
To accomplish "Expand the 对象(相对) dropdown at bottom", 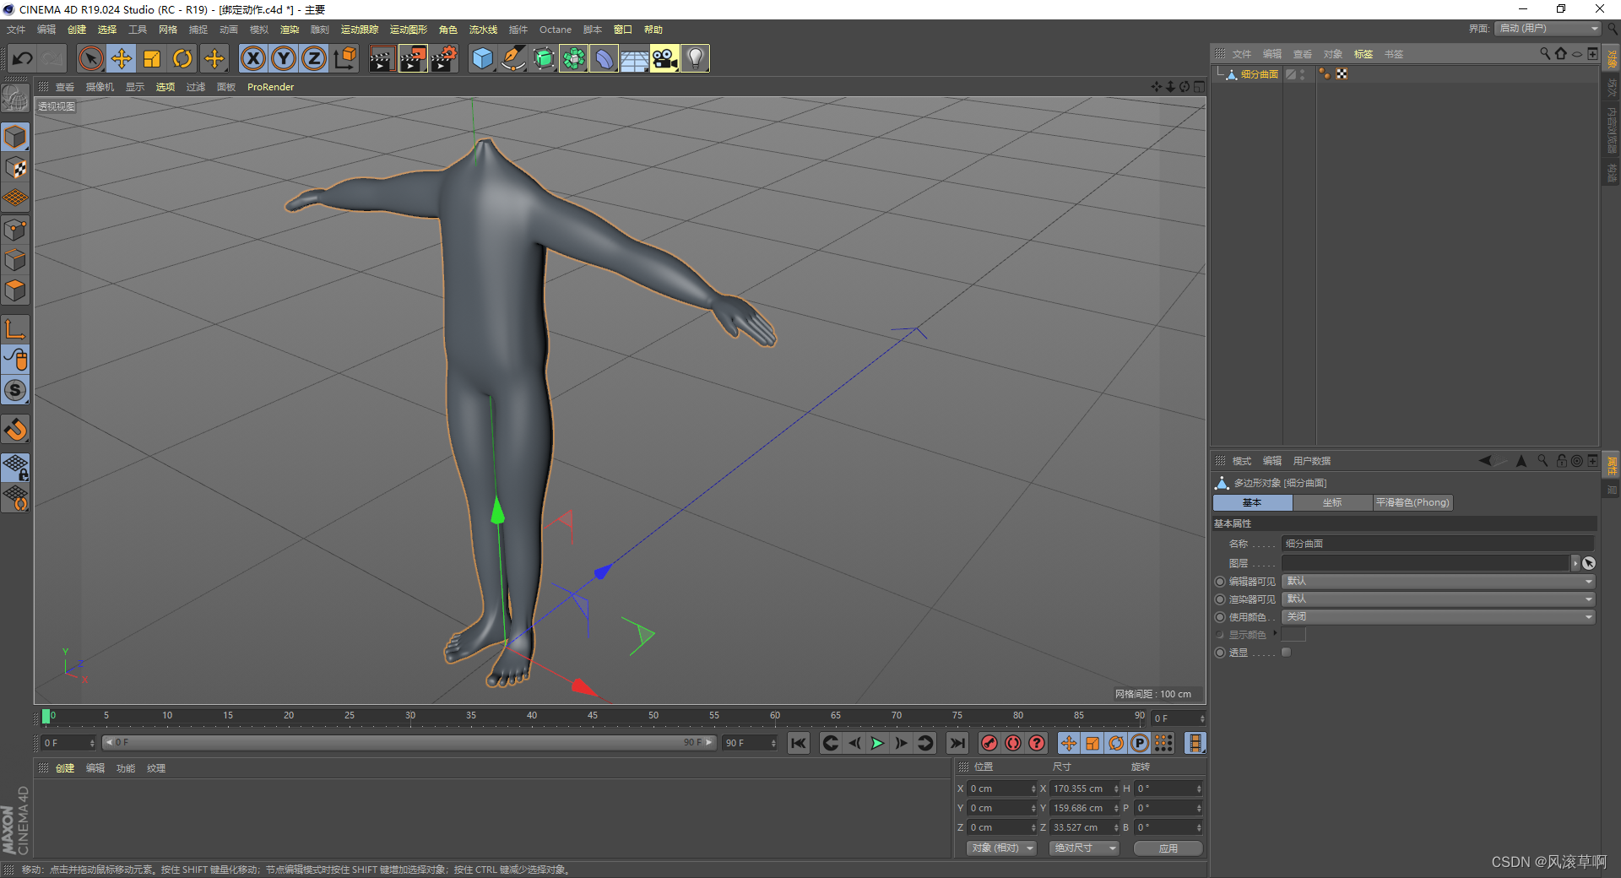I will 1000,848.
